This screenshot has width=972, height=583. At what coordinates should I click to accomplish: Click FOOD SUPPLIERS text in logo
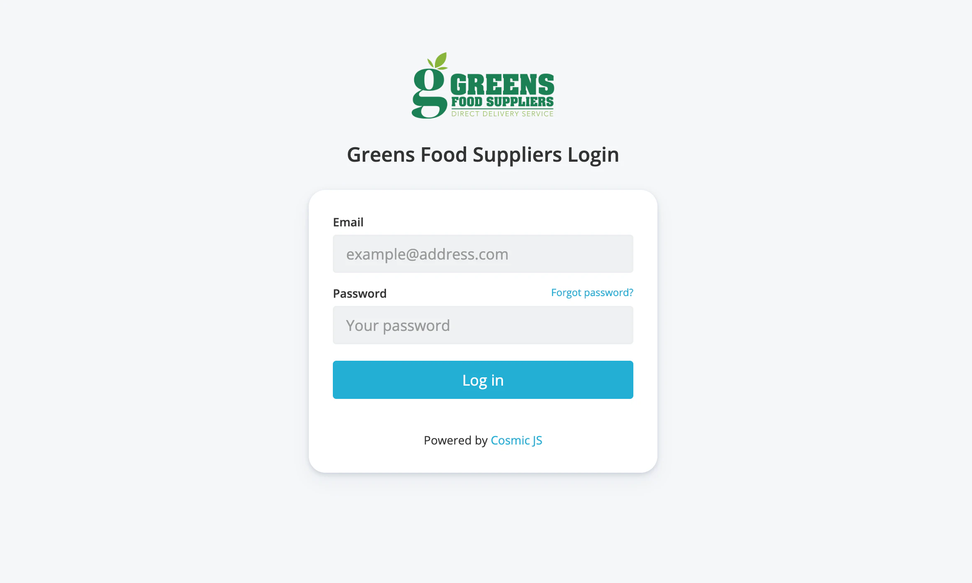tap(502, 102)
